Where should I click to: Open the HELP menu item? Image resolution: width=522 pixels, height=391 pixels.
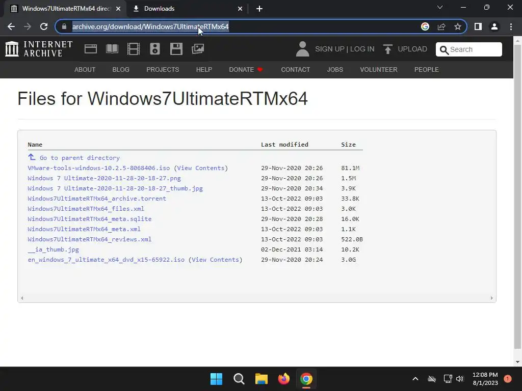[204, 69]
